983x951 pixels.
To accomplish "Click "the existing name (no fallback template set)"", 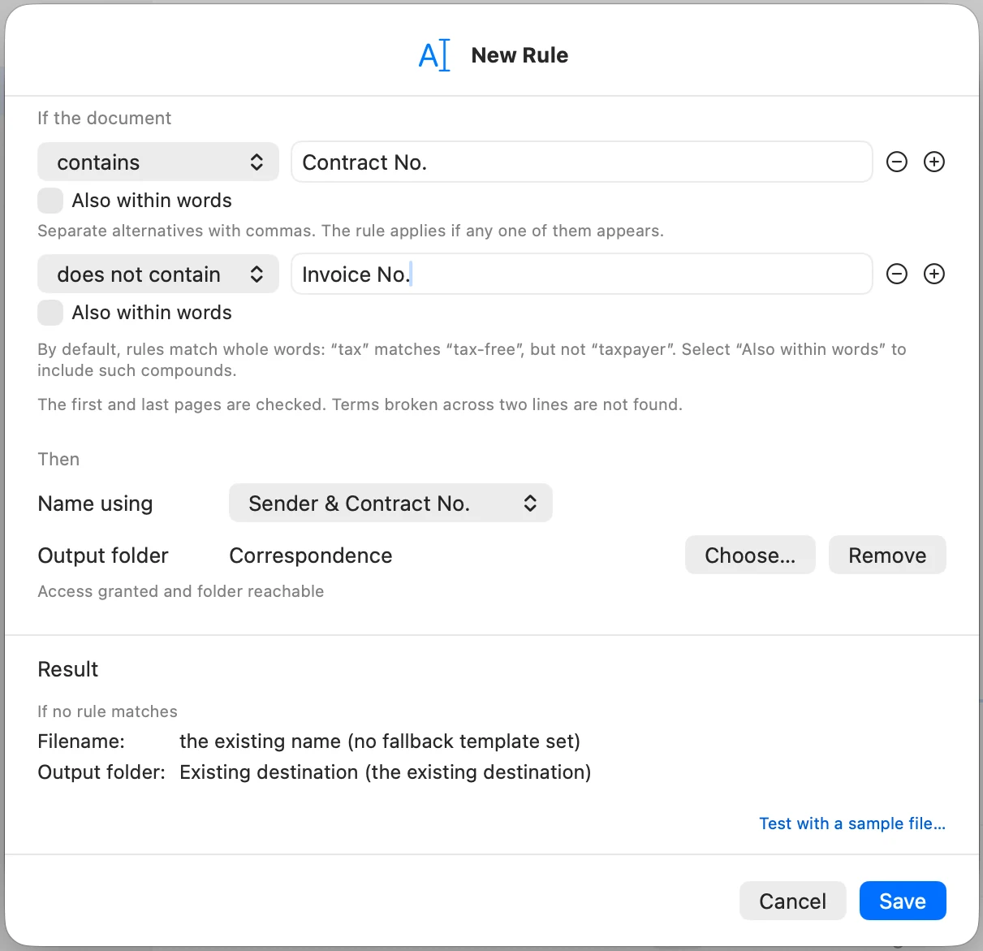I will coord(380,741).
